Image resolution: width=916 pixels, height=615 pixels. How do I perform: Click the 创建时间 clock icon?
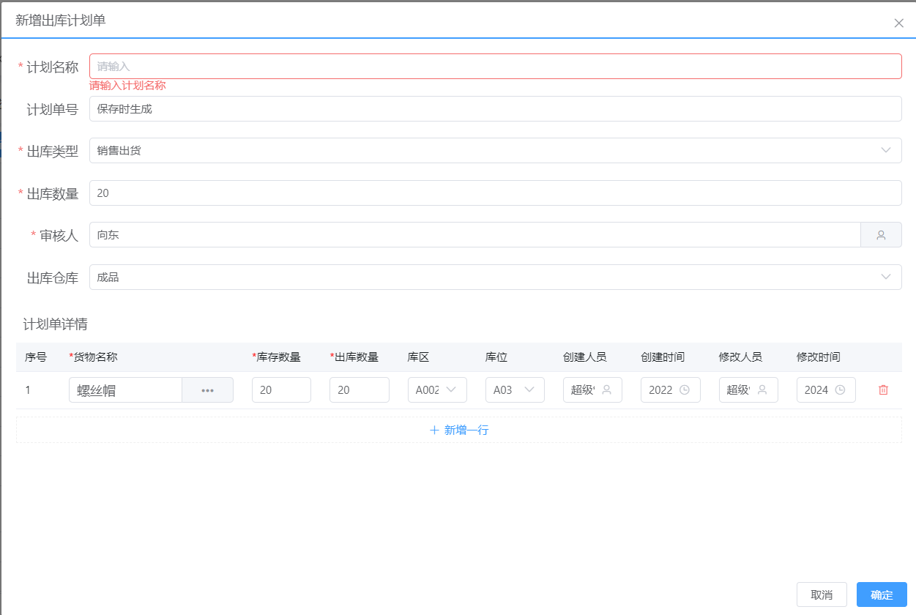[685, 390]
